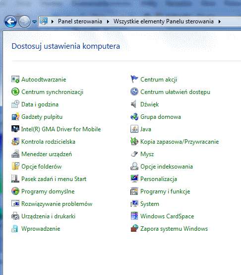
Task: Click the System computer icon
Action: [134, 204]
